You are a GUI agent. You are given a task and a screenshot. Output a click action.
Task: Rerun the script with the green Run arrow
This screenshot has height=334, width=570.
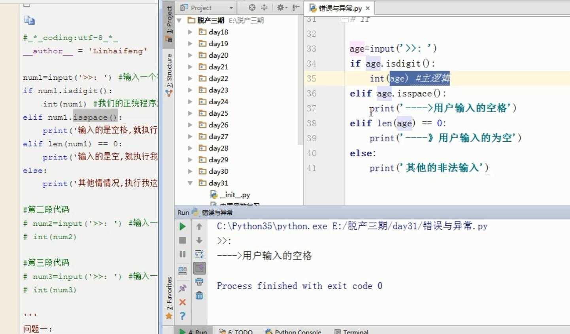182,226
